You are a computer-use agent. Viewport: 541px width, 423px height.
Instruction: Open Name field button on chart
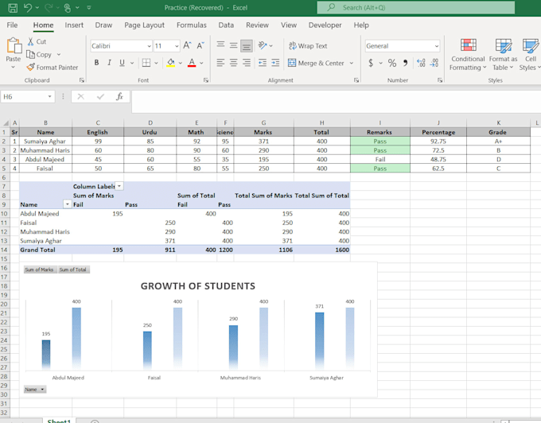(35, 390)
